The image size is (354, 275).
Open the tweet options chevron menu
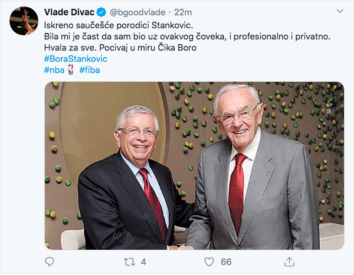click(x=339, y=12)
